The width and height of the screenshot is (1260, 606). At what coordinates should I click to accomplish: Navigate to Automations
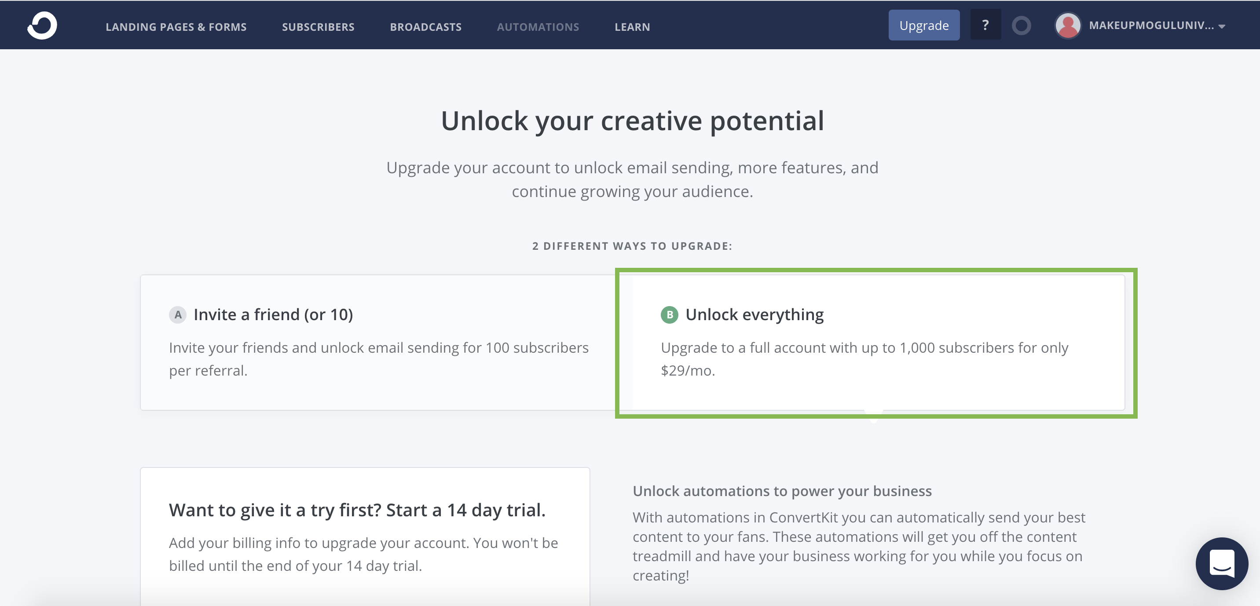coord(538,27)
